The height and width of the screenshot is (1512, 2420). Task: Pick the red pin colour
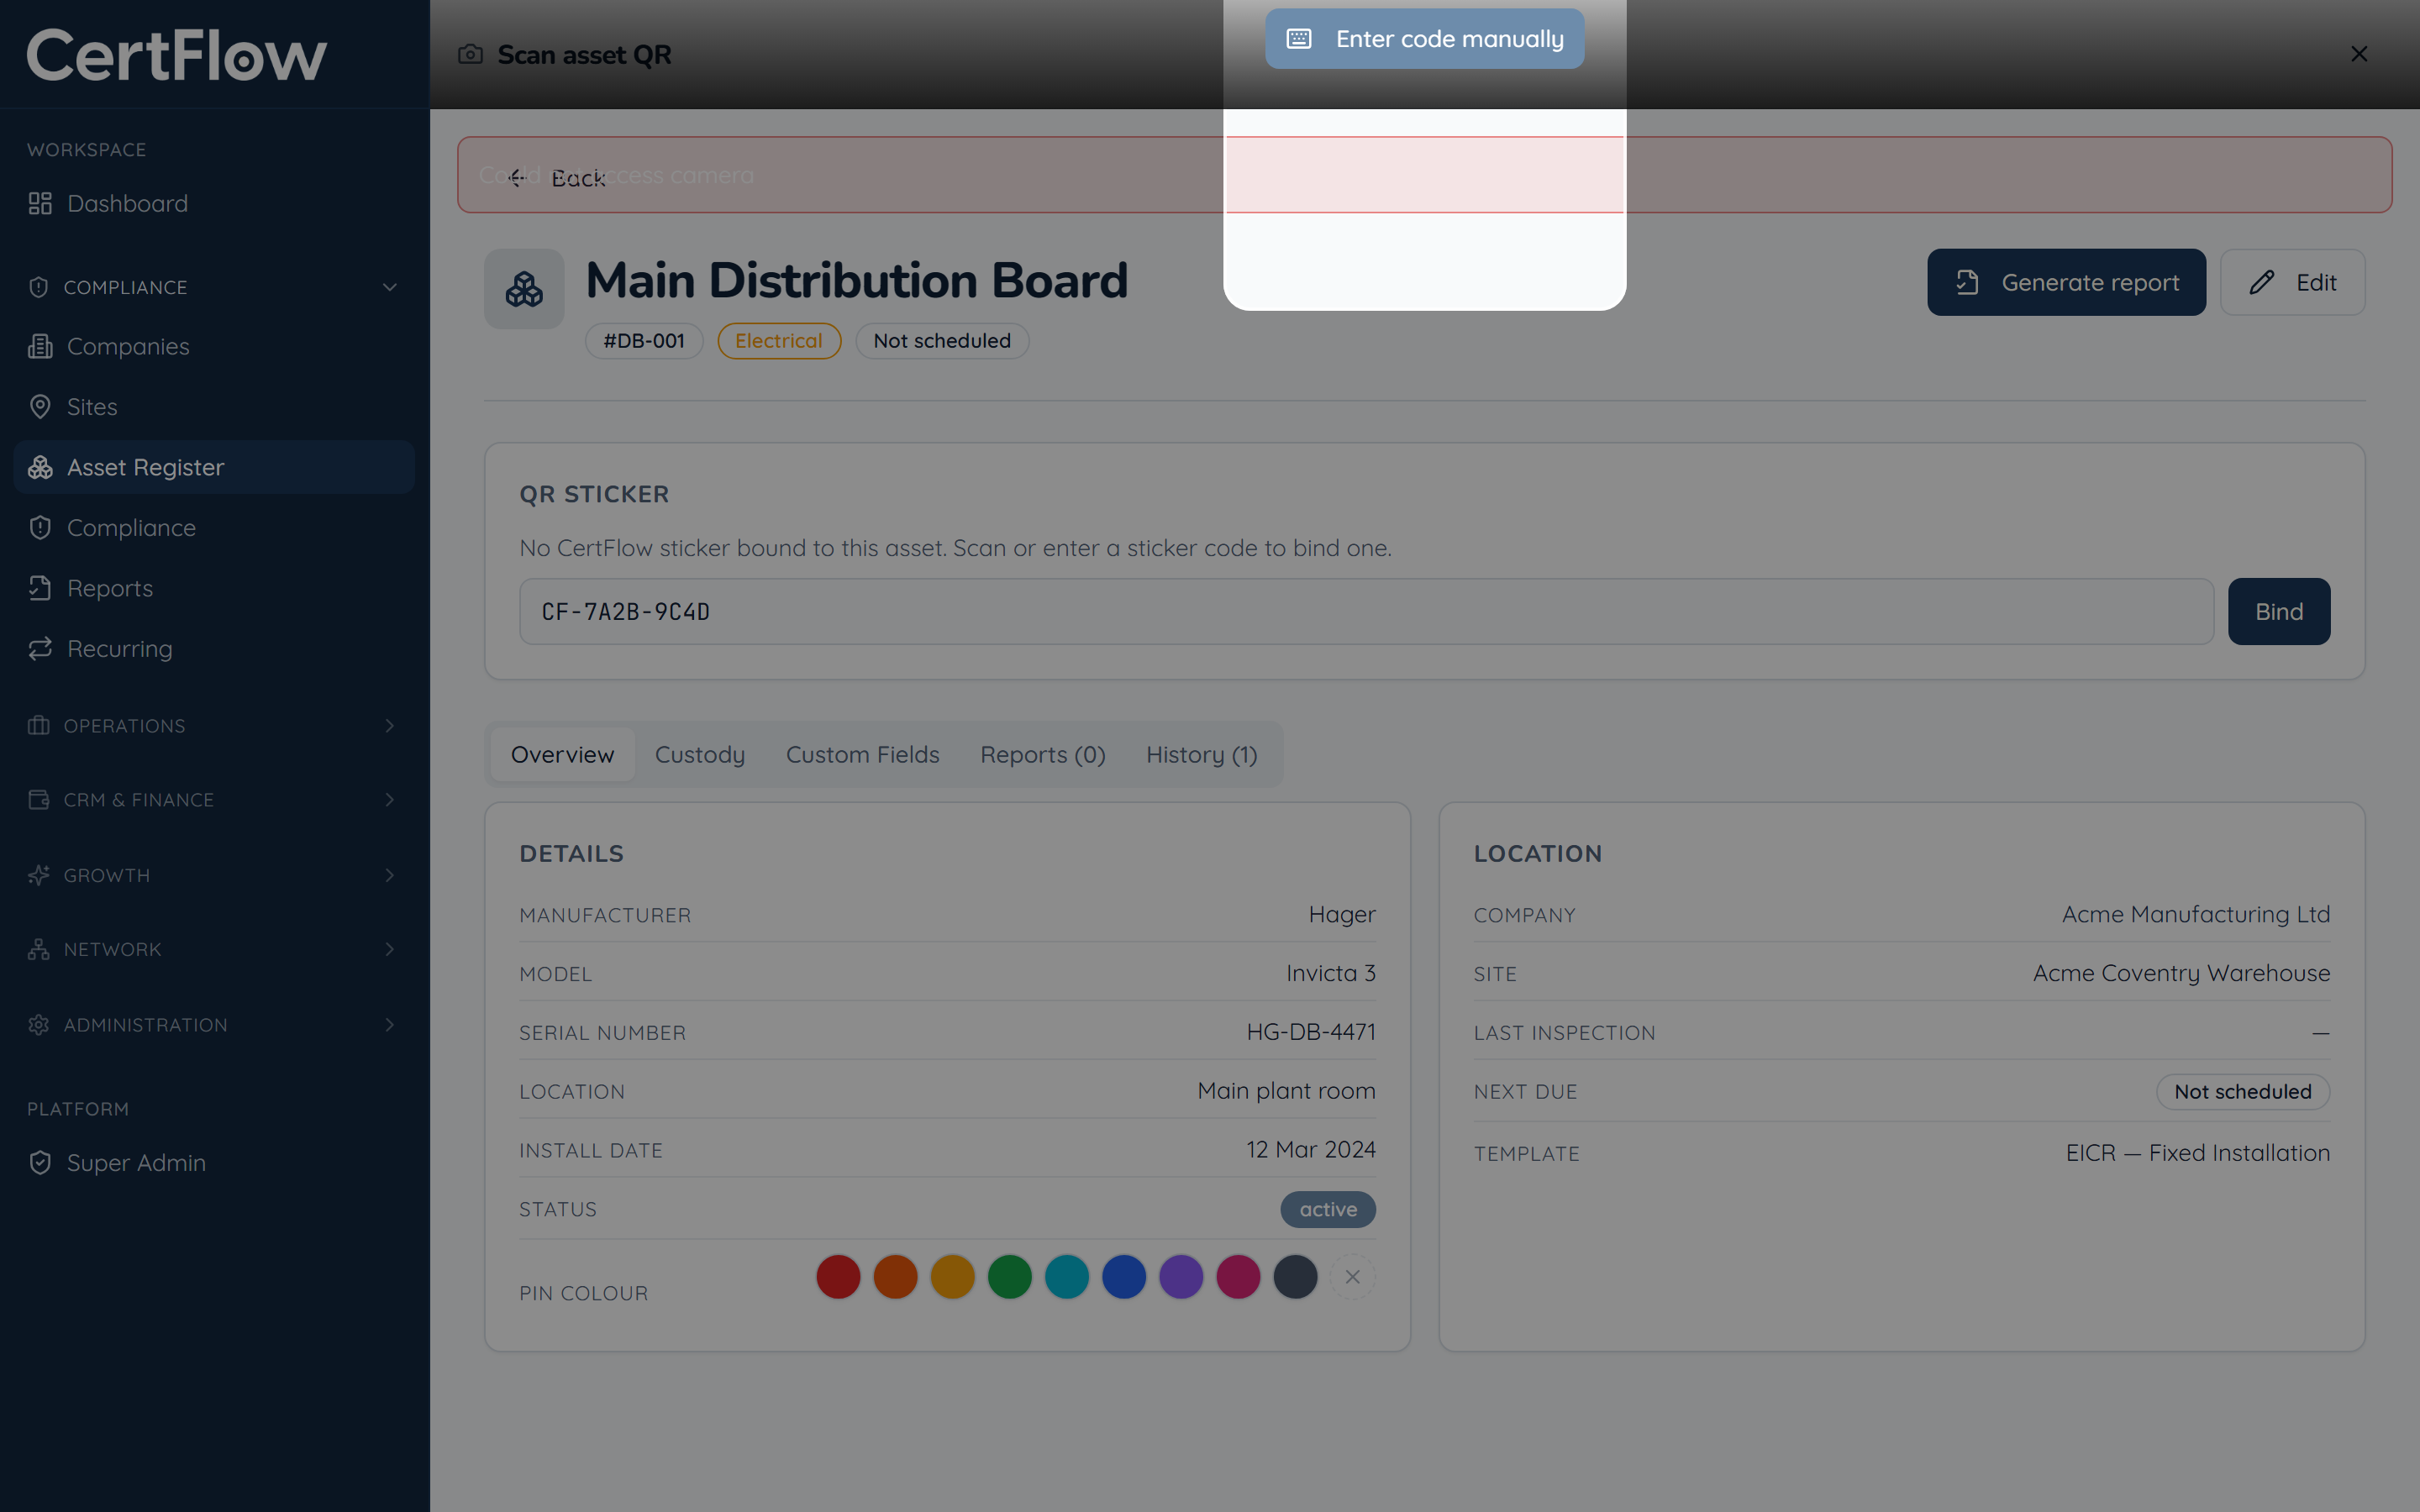[838, 1277]
